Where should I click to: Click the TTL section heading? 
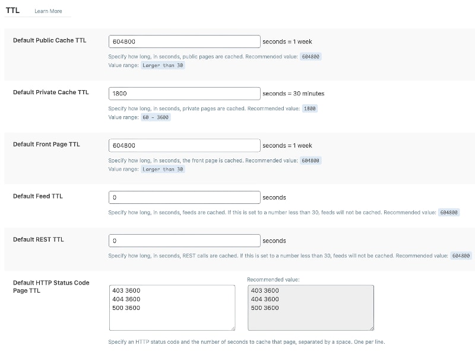tap(12, 10)
